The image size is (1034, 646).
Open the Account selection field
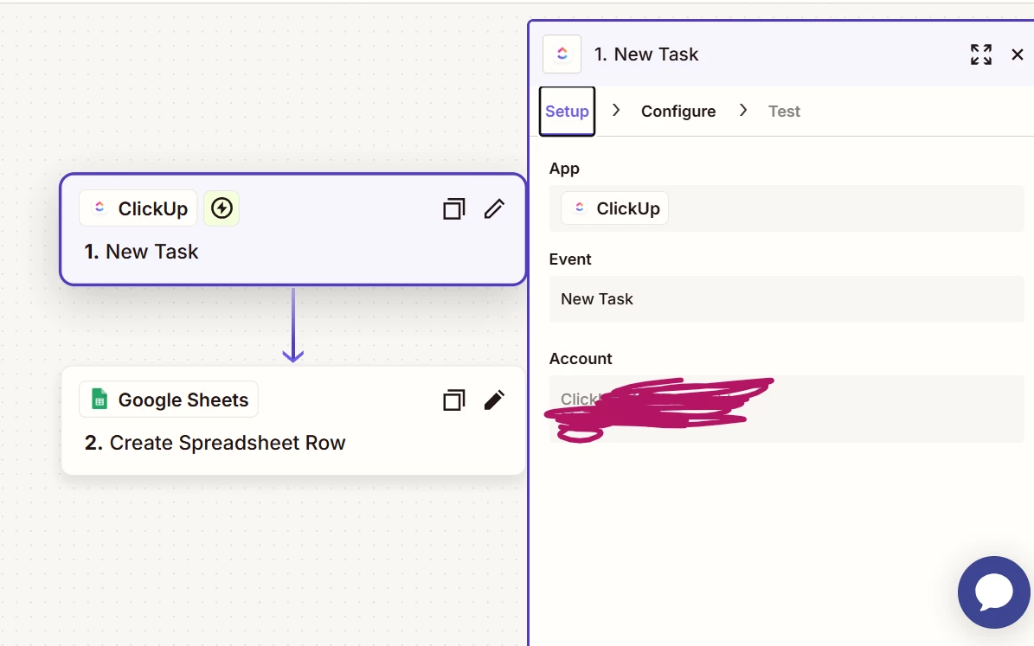787,409
